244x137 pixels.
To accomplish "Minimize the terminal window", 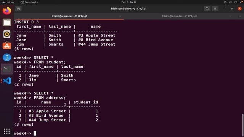I will 224,9.
